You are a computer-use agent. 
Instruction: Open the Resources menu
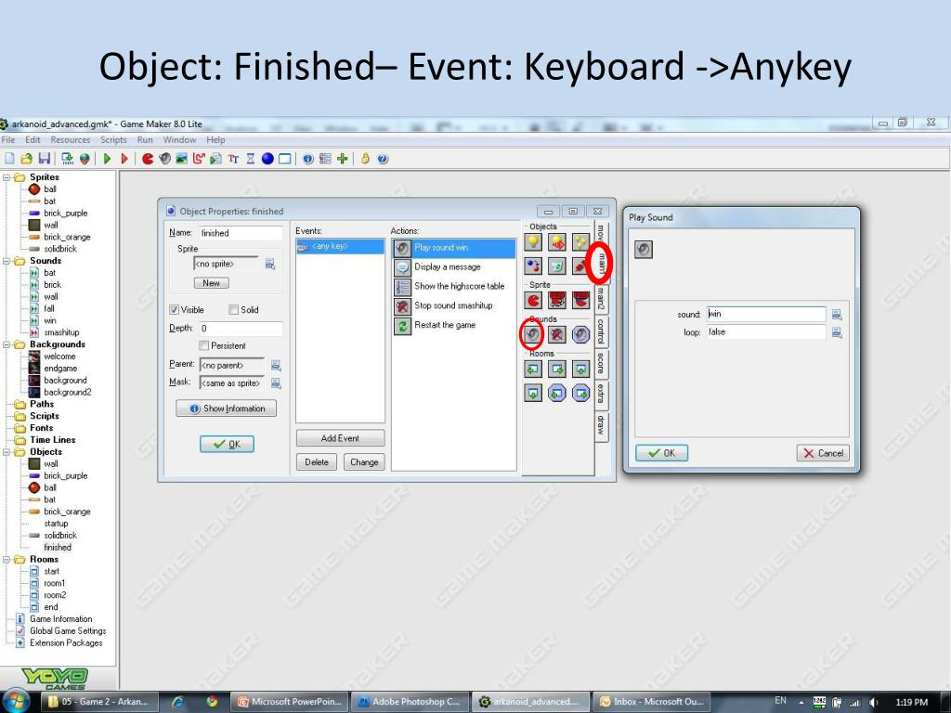tap(71, 140)
